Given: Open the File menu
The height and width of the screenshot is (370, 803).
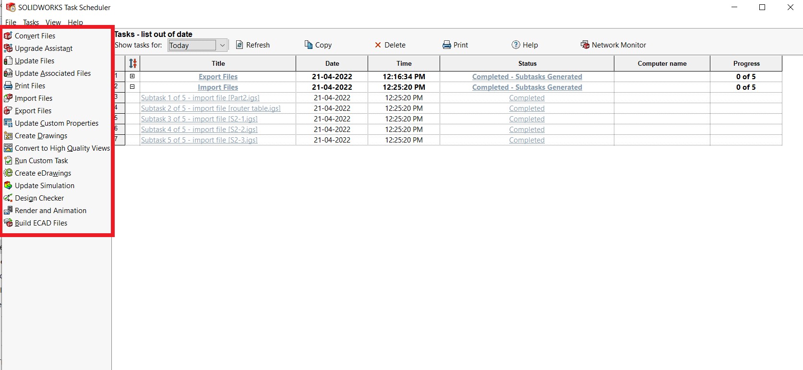Looking at the screenshot, I should pos(11,23).
